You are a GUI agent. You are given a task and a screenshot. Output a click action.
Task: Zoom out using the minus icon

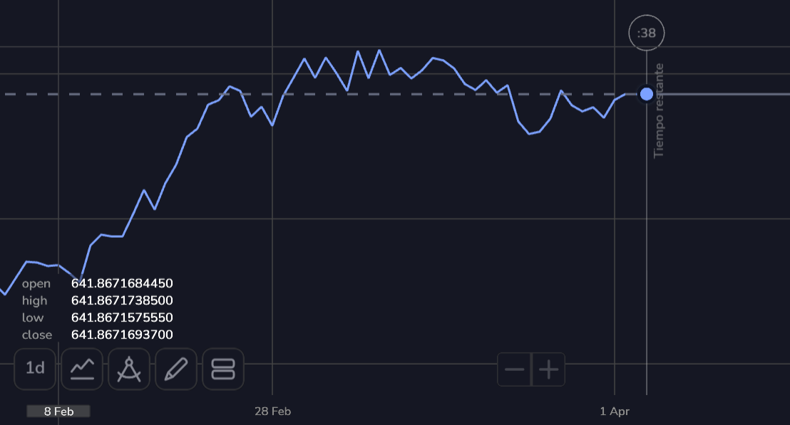click(x=514, y=369)
